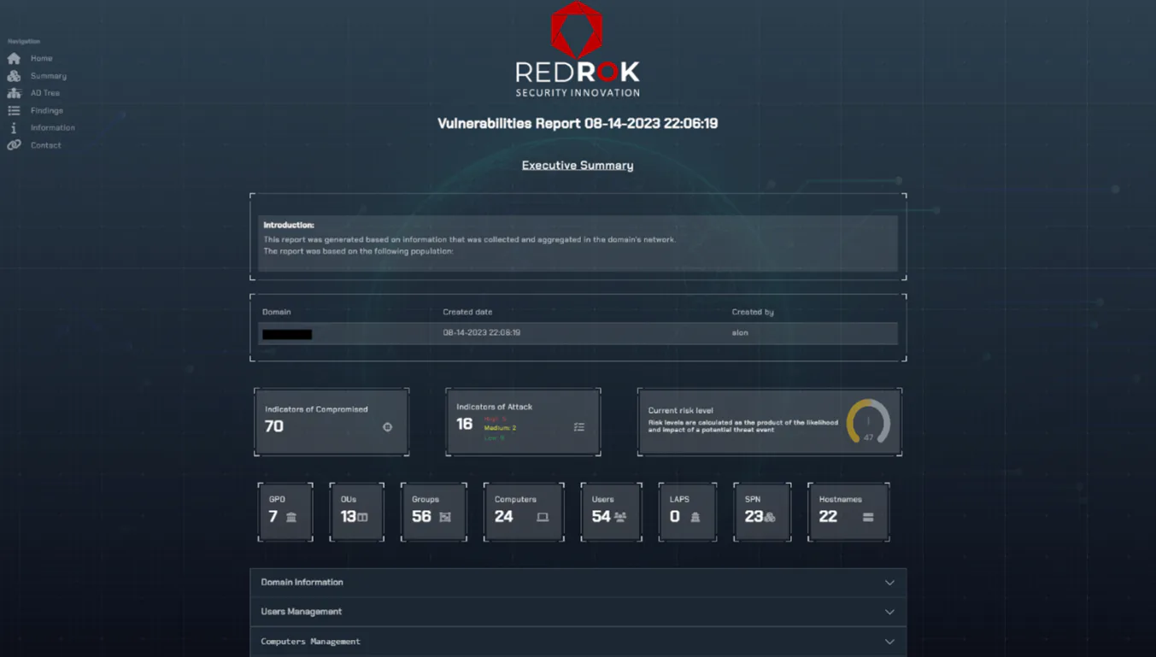
Task: Click the risk level gauge showing 47
Action: click(x=868, y=421)
